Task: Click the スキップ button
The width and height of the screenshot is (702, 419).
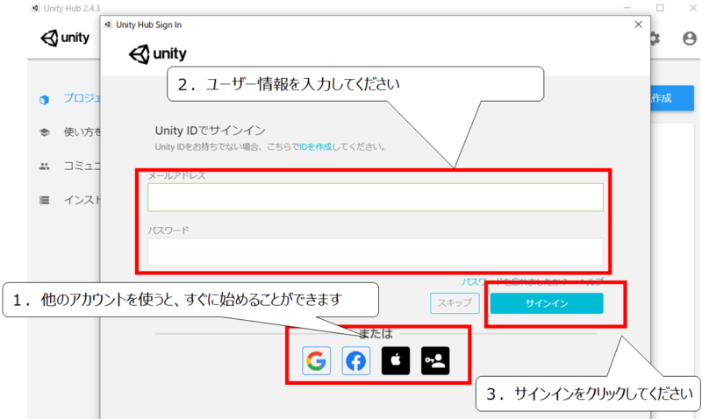Action: coord(455,303)
